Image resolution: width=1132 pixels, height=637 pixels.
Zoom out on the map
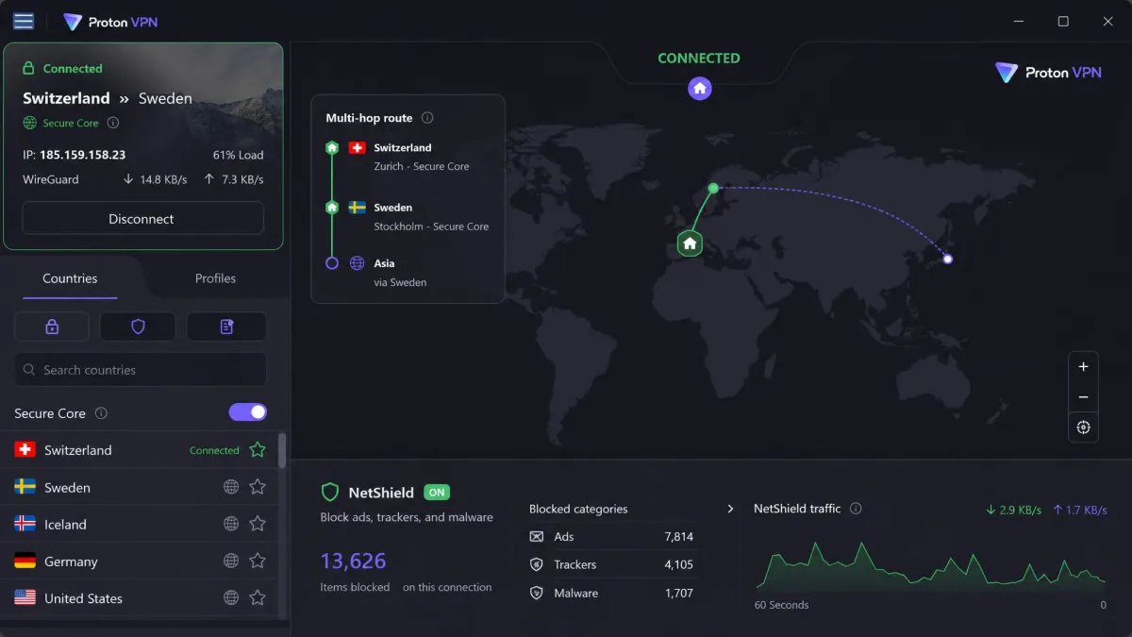click(x=1083, y=397)
